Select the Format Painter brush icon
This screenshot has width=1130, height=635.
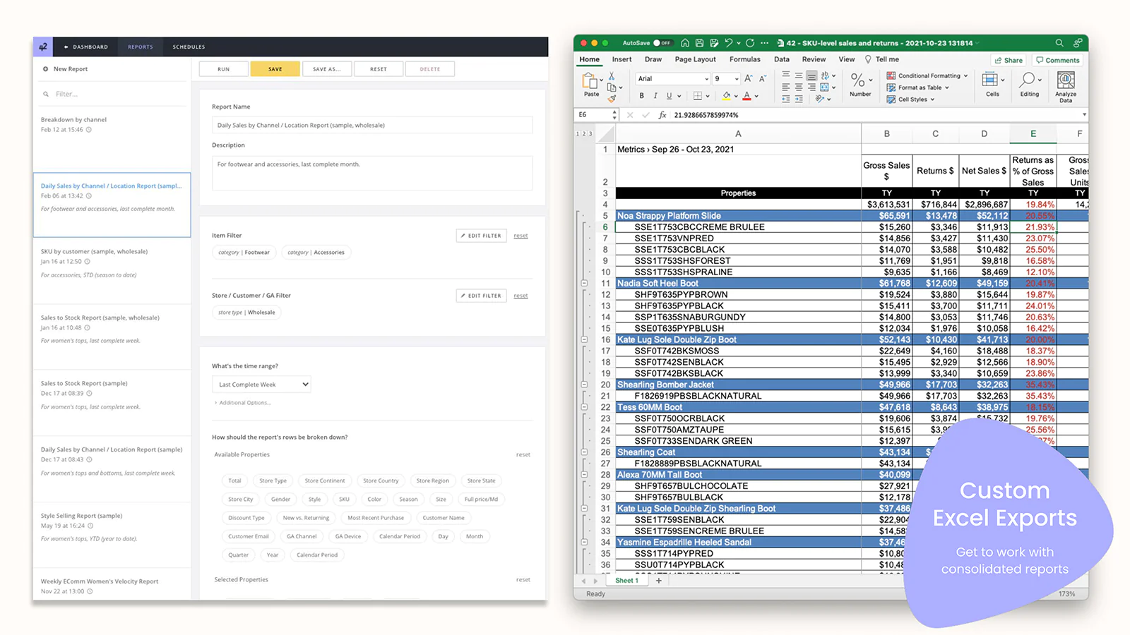click(x=612, y=99)
